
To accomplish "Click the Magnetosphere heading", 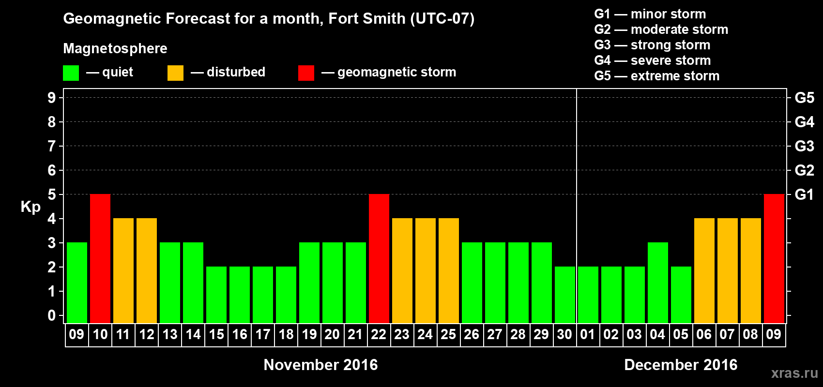I will (x=115, y=49).
